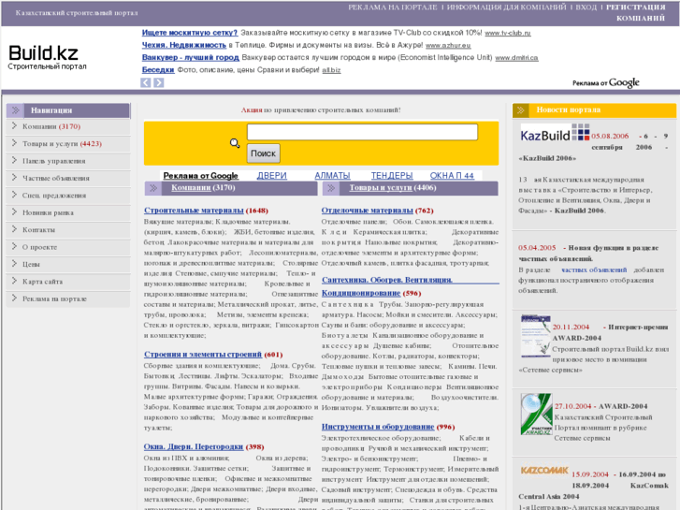Click the ТЕНДЕРЫ ad link
The height and width of the screenshot is (510, 680).
[392, 176]
